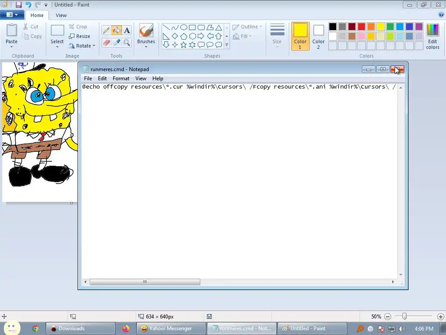The height and width of the screenshot is (335, 446).
Task: Choose the Triangle shape
Action: click(219, 27)
